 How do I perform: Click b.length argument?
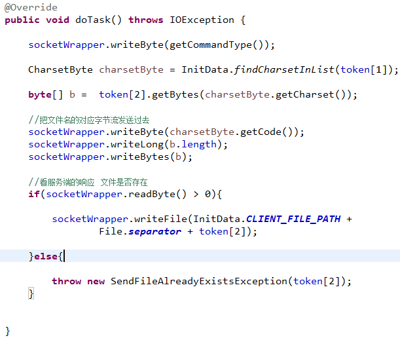(x=193, y=145)
